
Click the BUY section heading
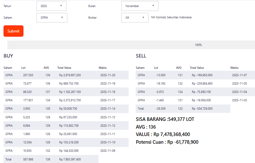(x=8, y=56)
